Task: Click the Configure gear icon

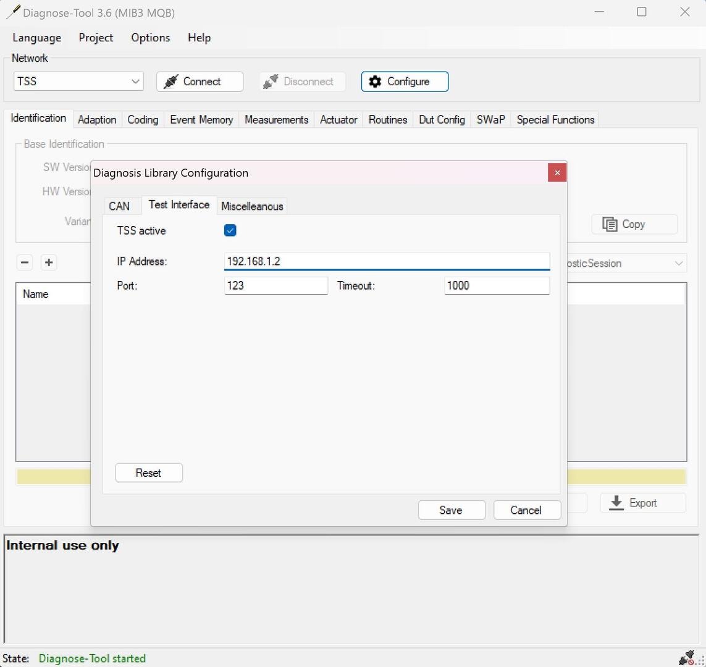Action: (x=375, y=82)
